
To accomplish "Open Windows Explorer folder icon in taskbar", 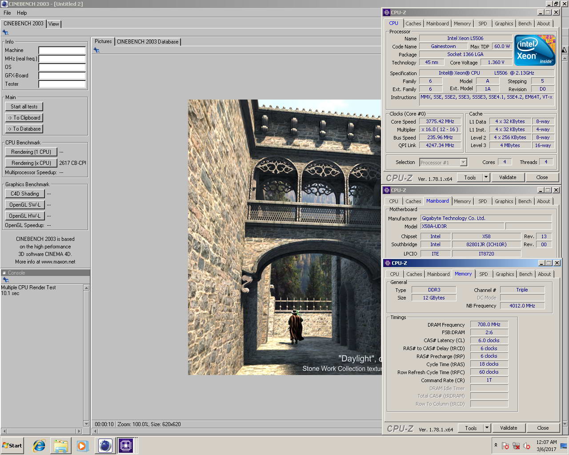I will pyautogui.click(x=61, y=446).
